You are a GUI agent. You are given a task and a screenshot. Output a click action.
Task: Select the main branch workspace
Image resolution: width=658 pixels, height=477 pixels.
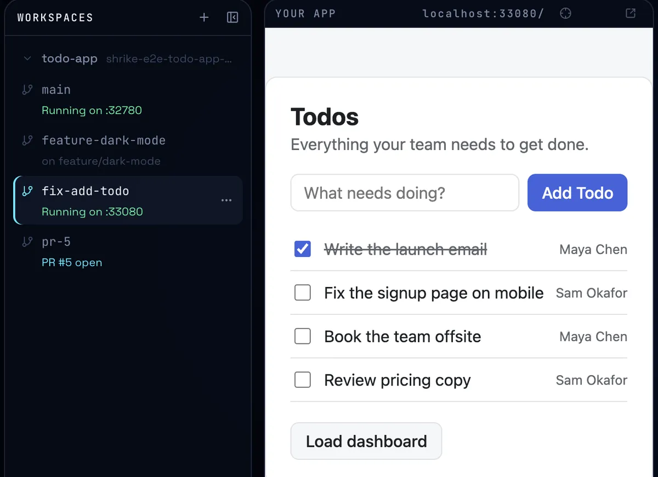click(x=128, y=100)
